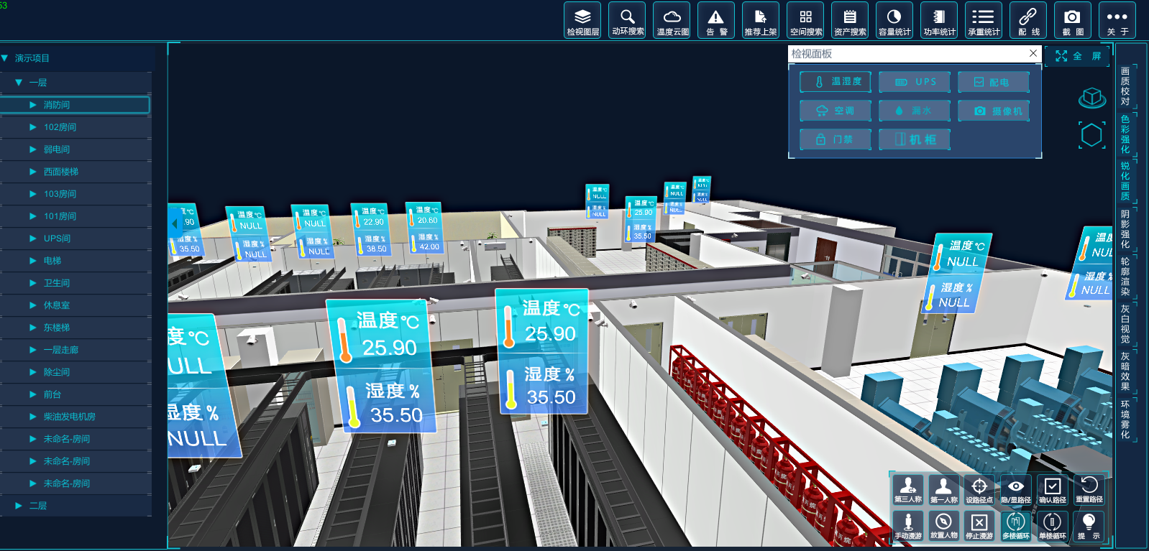
Task: Click the 放置人物 compass icon
Action: (943, 525)
